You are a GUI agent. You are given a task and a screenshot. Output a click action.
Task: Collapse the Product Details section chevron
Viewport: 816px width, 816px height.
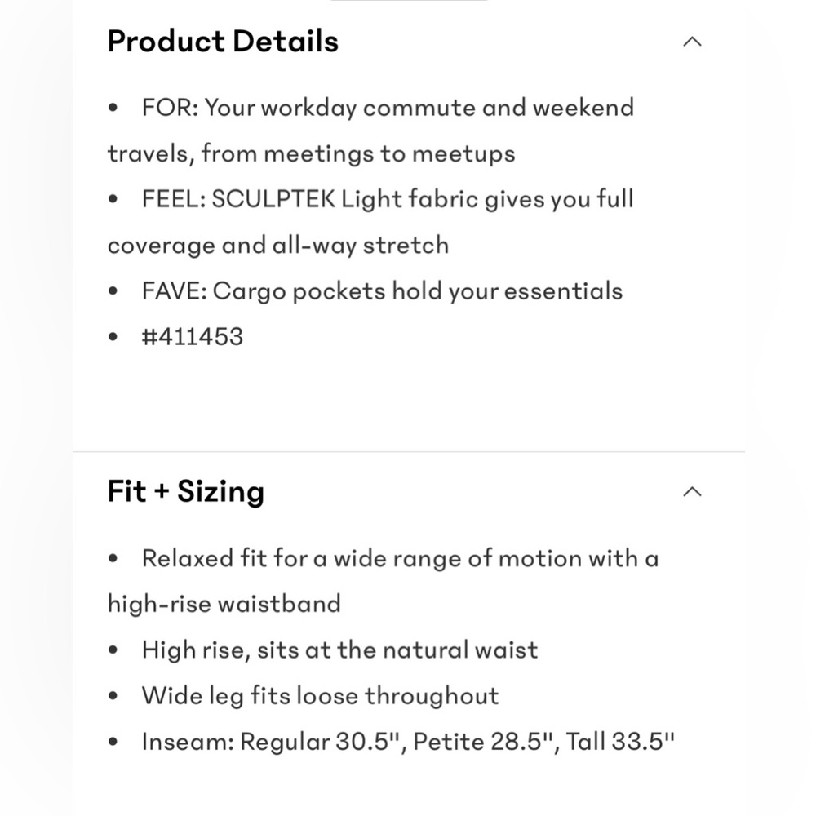(x=692, y=42)
